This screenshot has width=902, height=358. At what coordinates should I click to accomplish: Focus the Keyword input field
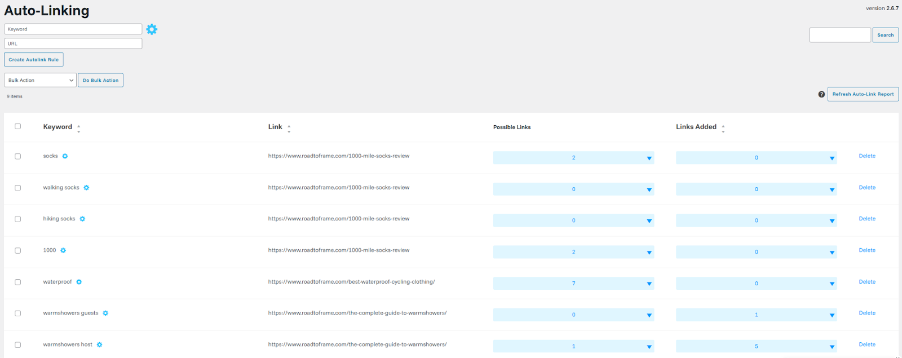[73, 29]
